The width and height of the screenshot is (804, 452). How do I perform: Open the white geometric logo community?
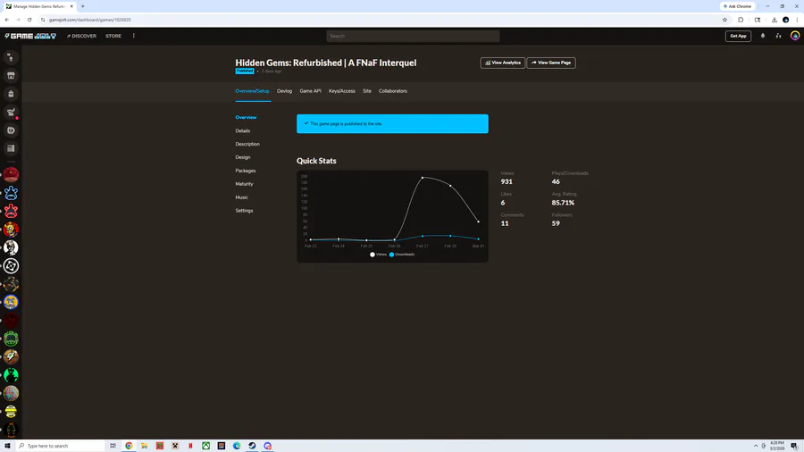click(x=11, y=266)
